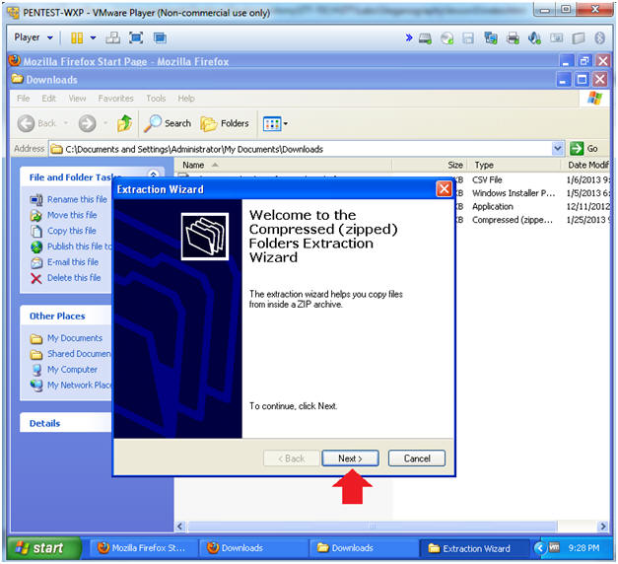
Task: Sort files by Type column header
Action: pyautogui.click(x=514, y=165)
